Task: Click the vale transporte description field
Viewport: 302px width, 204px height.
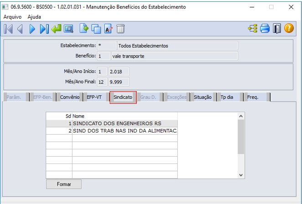Action: (174, 56)
